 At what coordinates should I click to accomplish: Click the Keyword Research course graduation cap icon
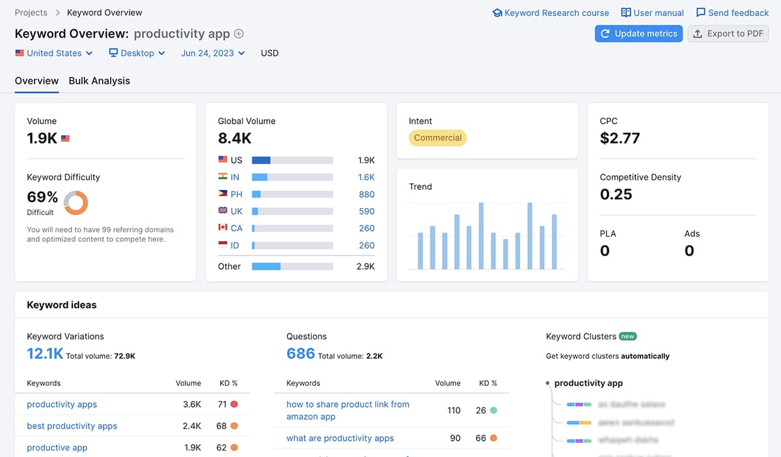coord(497,13)
